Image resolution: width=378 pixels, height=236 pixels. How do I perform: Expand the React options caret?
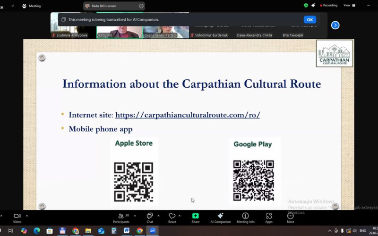pos(180,216)
